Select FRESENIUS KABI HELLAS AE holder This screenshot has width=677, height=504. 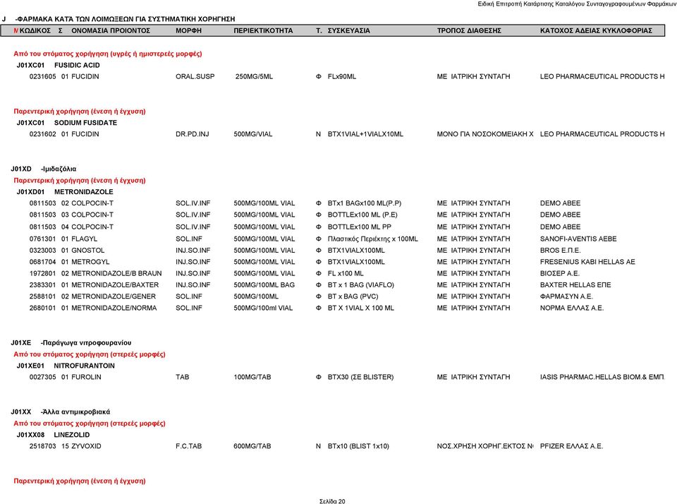click(587, 262)
